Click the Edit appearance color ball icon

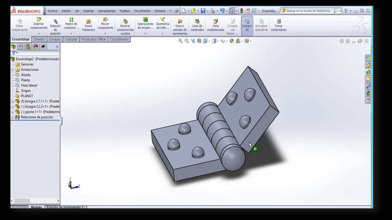coord(232,41)
